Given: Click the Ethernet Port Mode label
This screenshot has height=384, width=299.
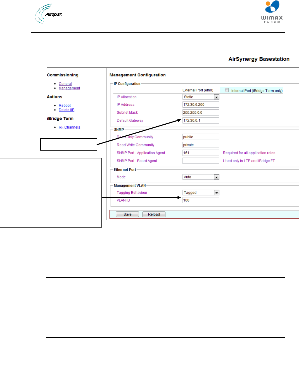Looking at the screenshot, I should [x=121, y=177].
